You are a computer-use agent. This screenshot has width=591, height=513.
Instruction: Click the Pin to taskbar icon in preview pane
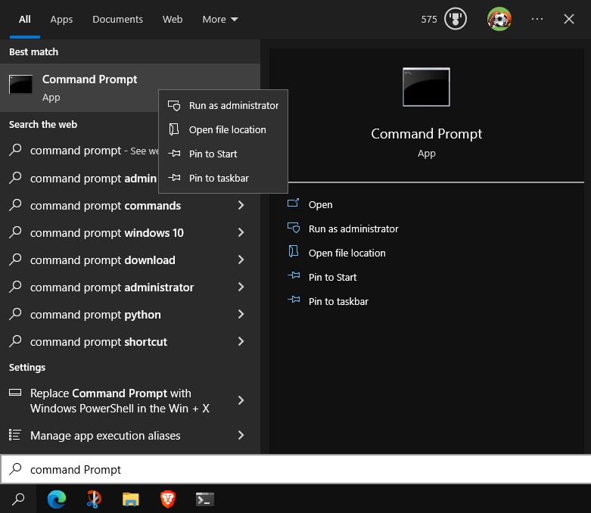point(294,300)
